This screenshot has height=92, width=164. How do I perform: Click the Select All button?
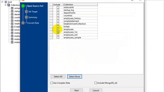[x=58, y=77]
